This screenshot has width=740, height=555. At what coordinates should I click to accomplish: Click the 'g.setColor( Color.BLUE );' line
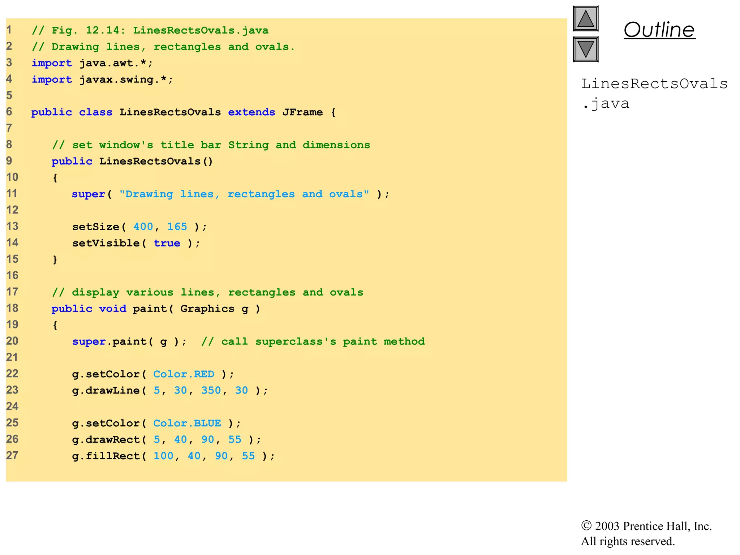pos(156,423)
